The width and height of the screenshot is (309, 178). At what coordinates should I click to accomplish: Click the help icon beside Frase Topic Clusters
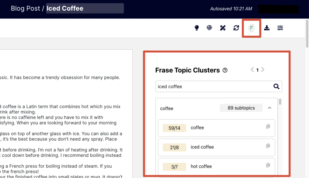click(x=225, y=70)
